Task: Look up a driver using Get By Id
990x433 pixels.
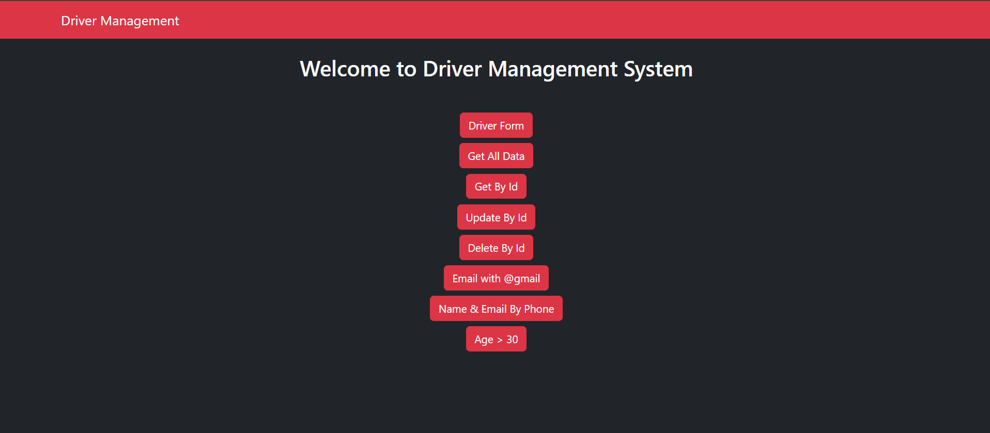Action: [x=496, y=186]
